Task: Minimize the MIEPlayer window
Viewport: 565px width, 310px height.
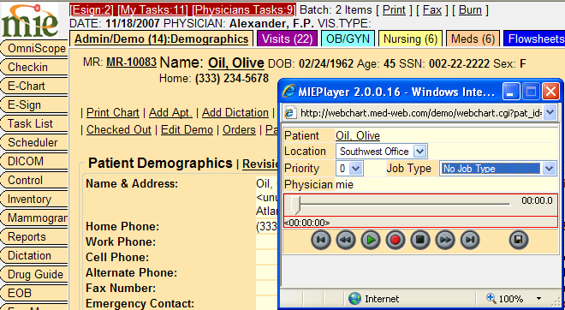Action: [510, 92]
